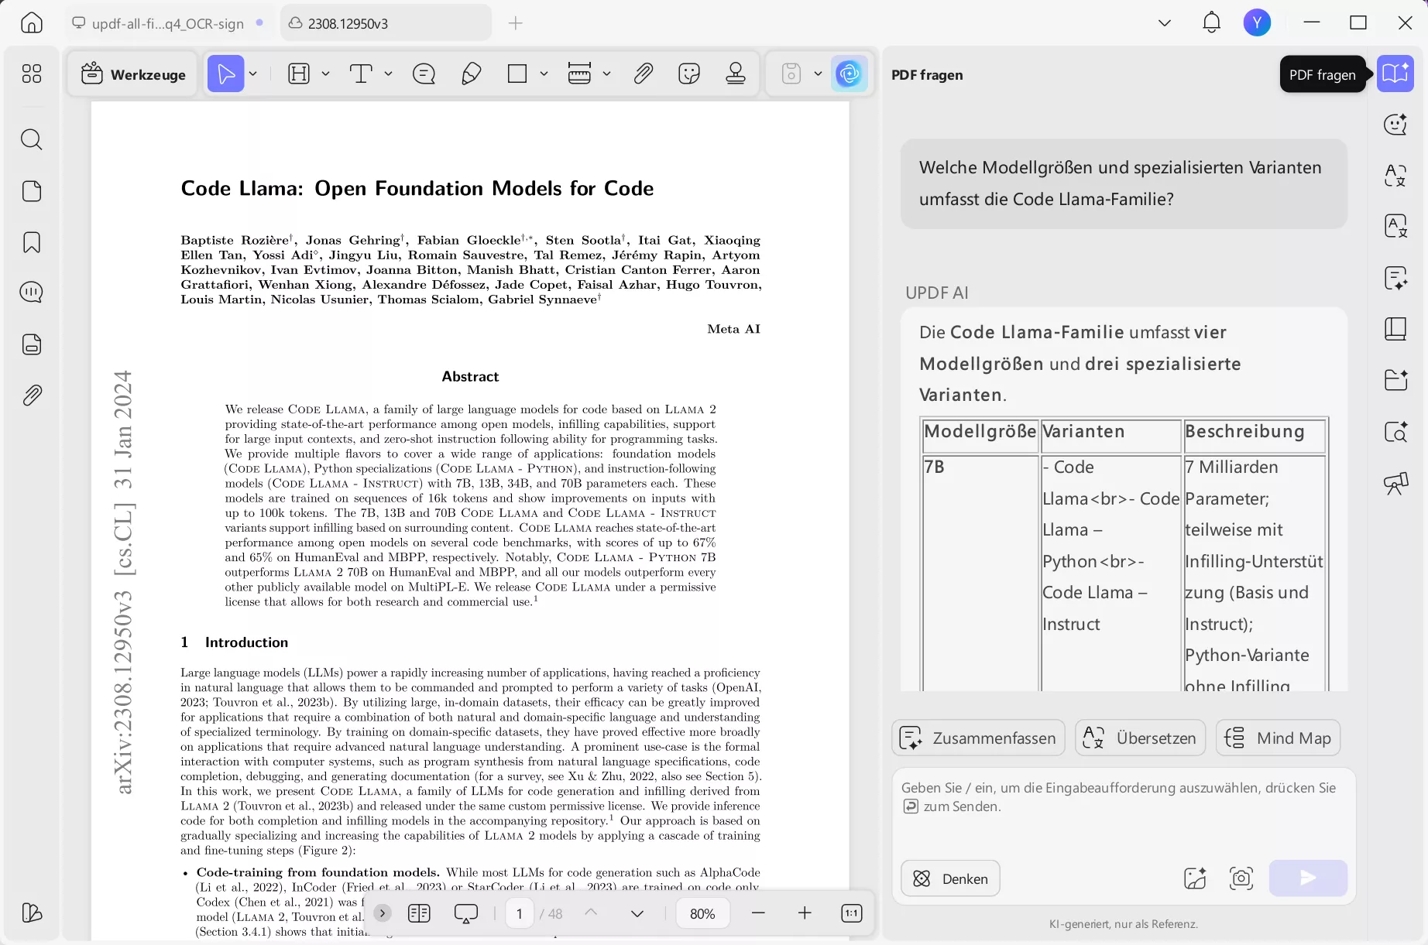Click the Übersetzen button
1428x945 pixels.
pos(1141,738)
